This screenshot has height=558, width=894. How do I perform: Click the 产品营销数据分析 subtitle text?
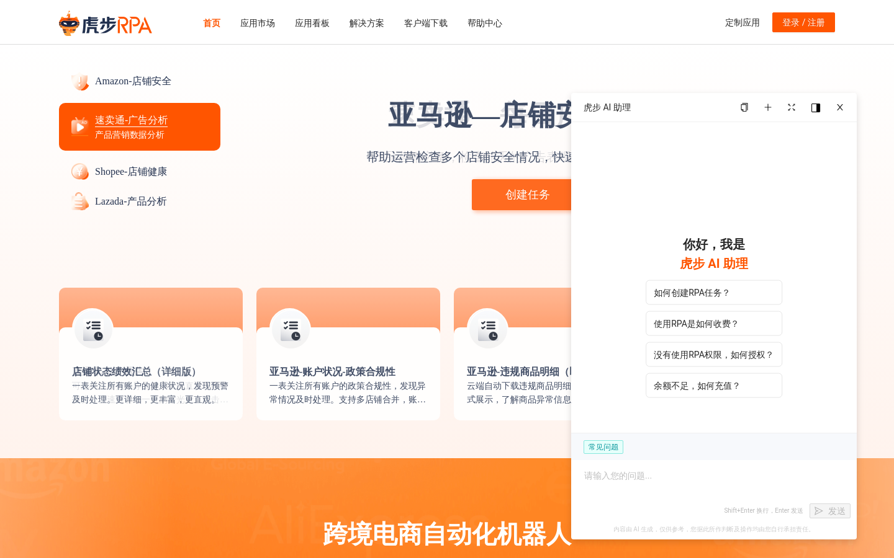[x=130, y=135]
